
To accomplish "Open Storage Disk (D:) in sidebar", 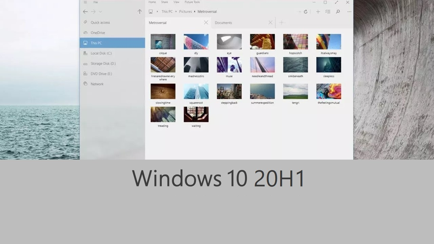I will tap(112, 63).
